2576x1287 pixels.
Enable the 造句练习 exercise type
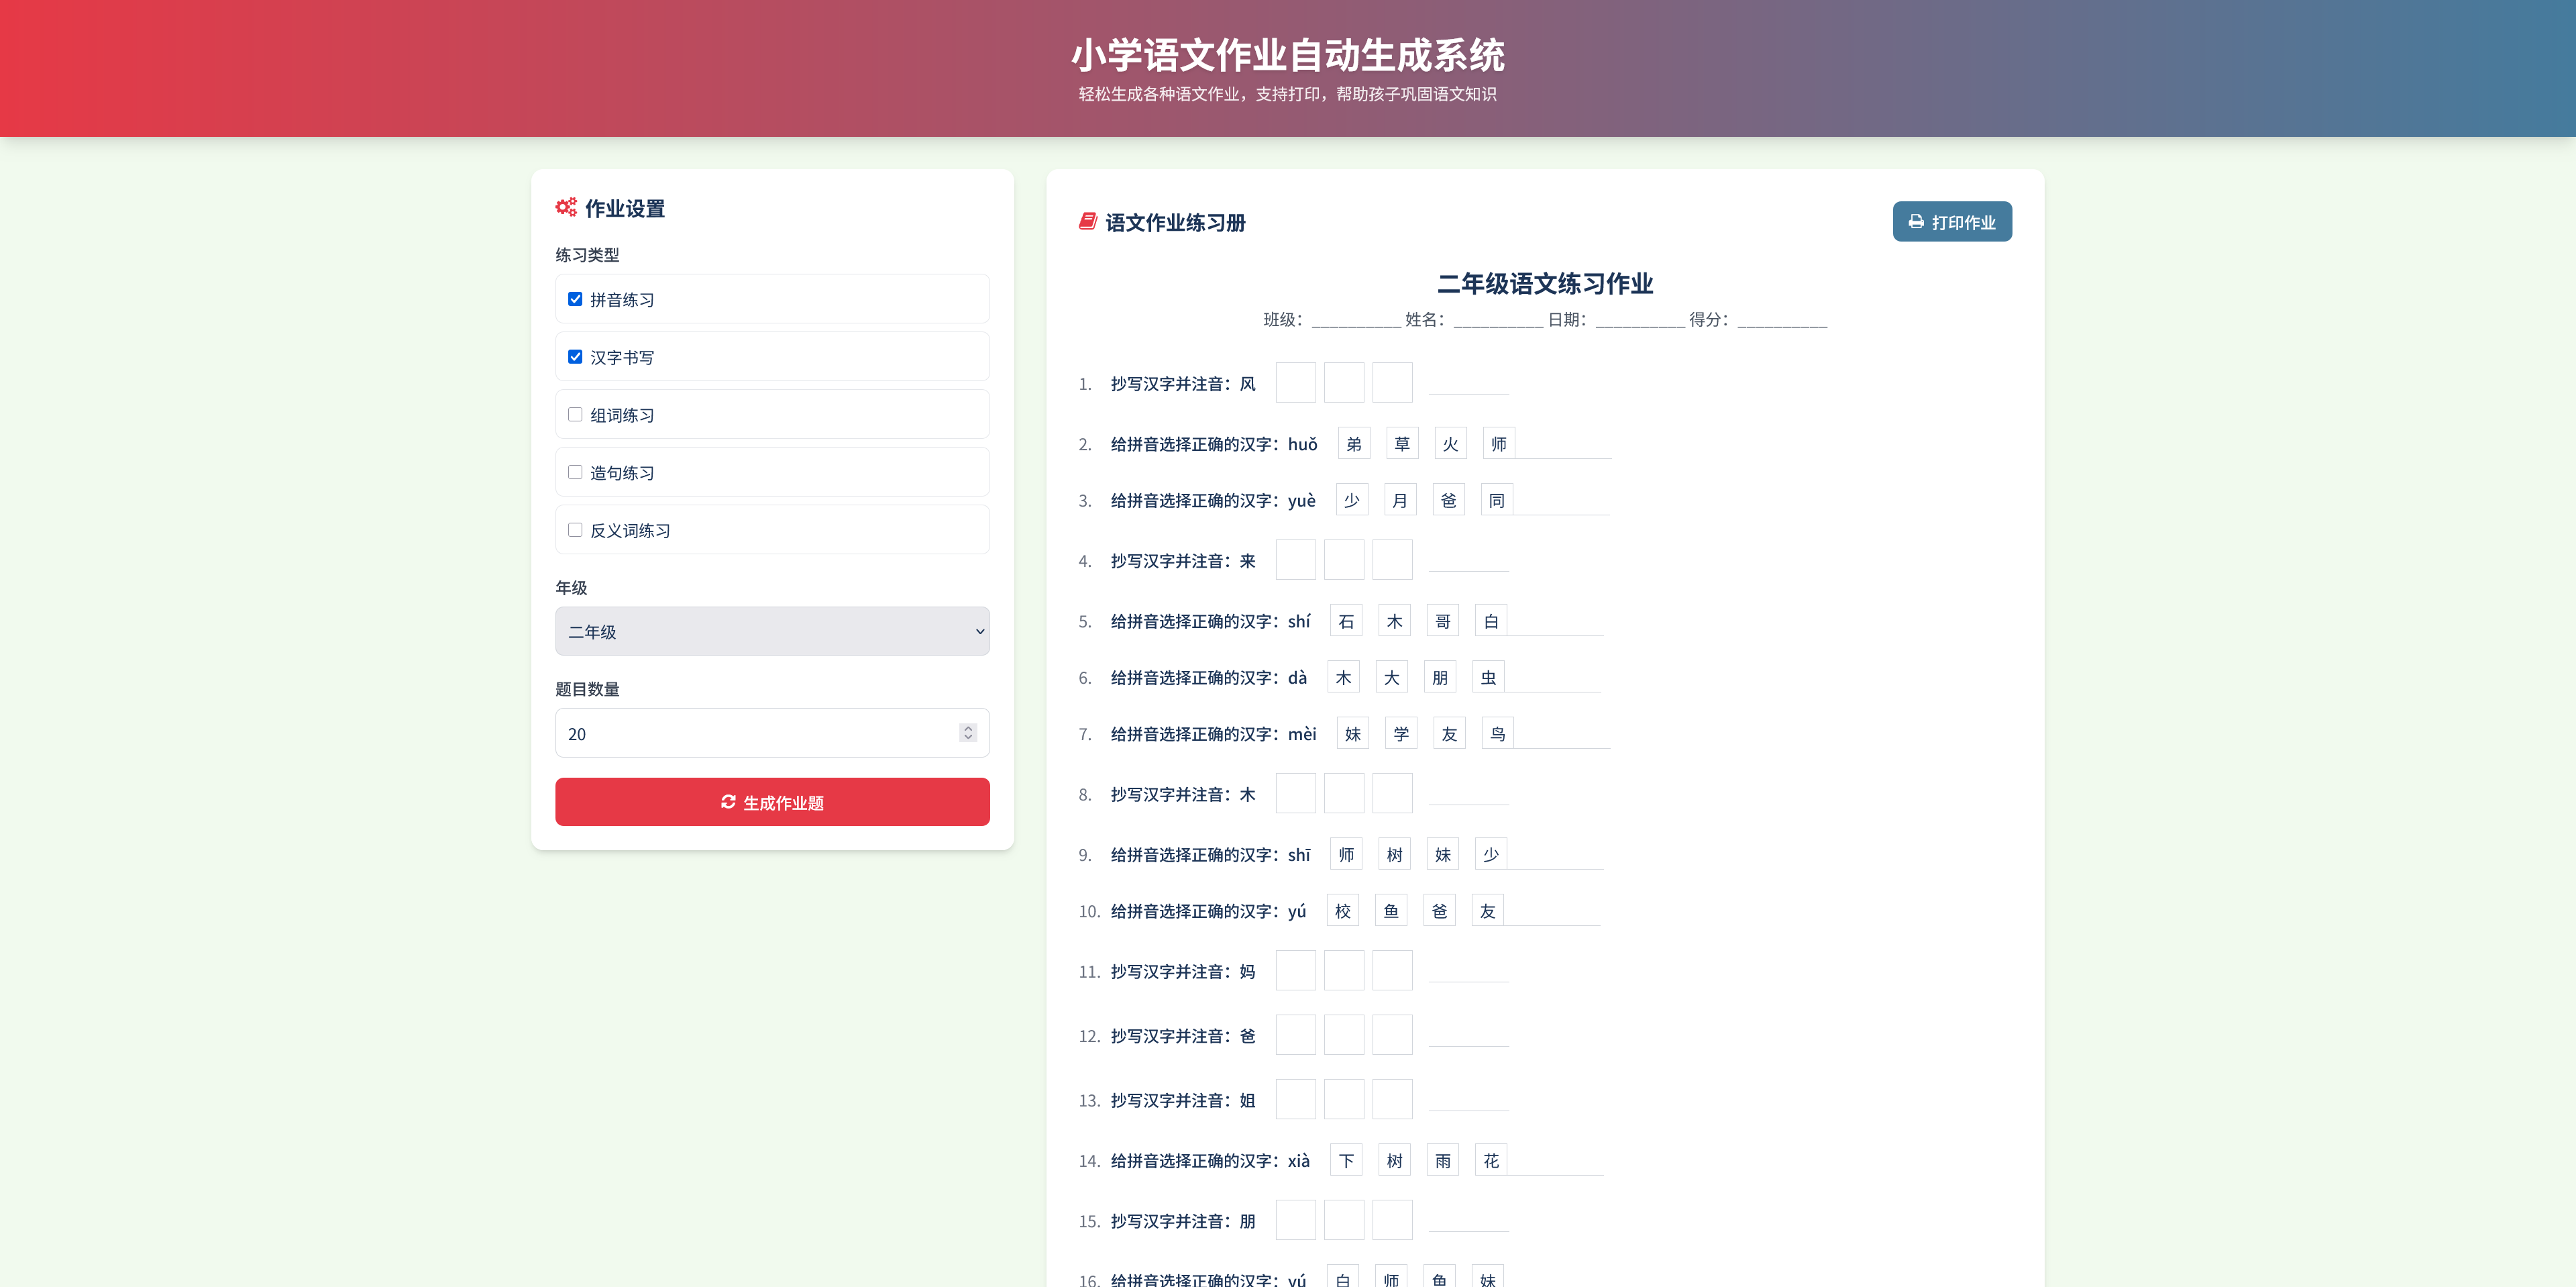(x=574, y=471)
